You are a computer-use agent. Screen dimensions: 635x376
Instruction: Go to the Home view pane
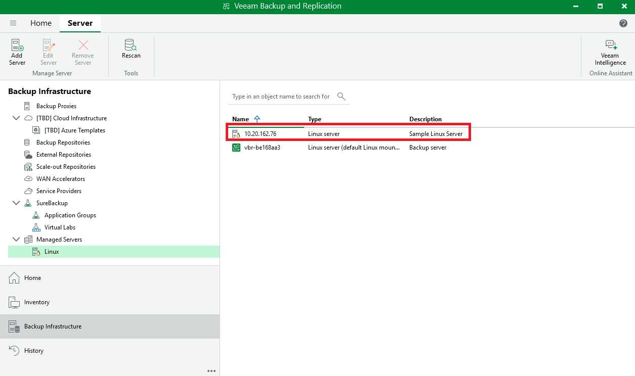(x=110, y=278)
